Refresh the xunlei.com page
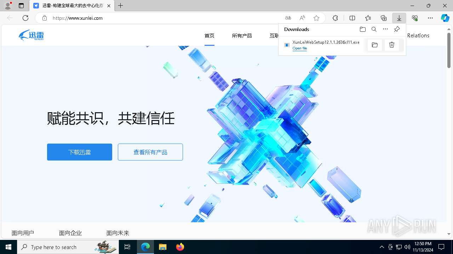 25,18
